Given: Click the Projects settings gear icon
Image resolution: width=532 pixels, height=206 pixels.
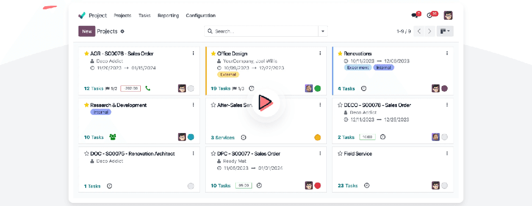Looking at the screenshot, I should pyautogui.click(x=123, y=32).
